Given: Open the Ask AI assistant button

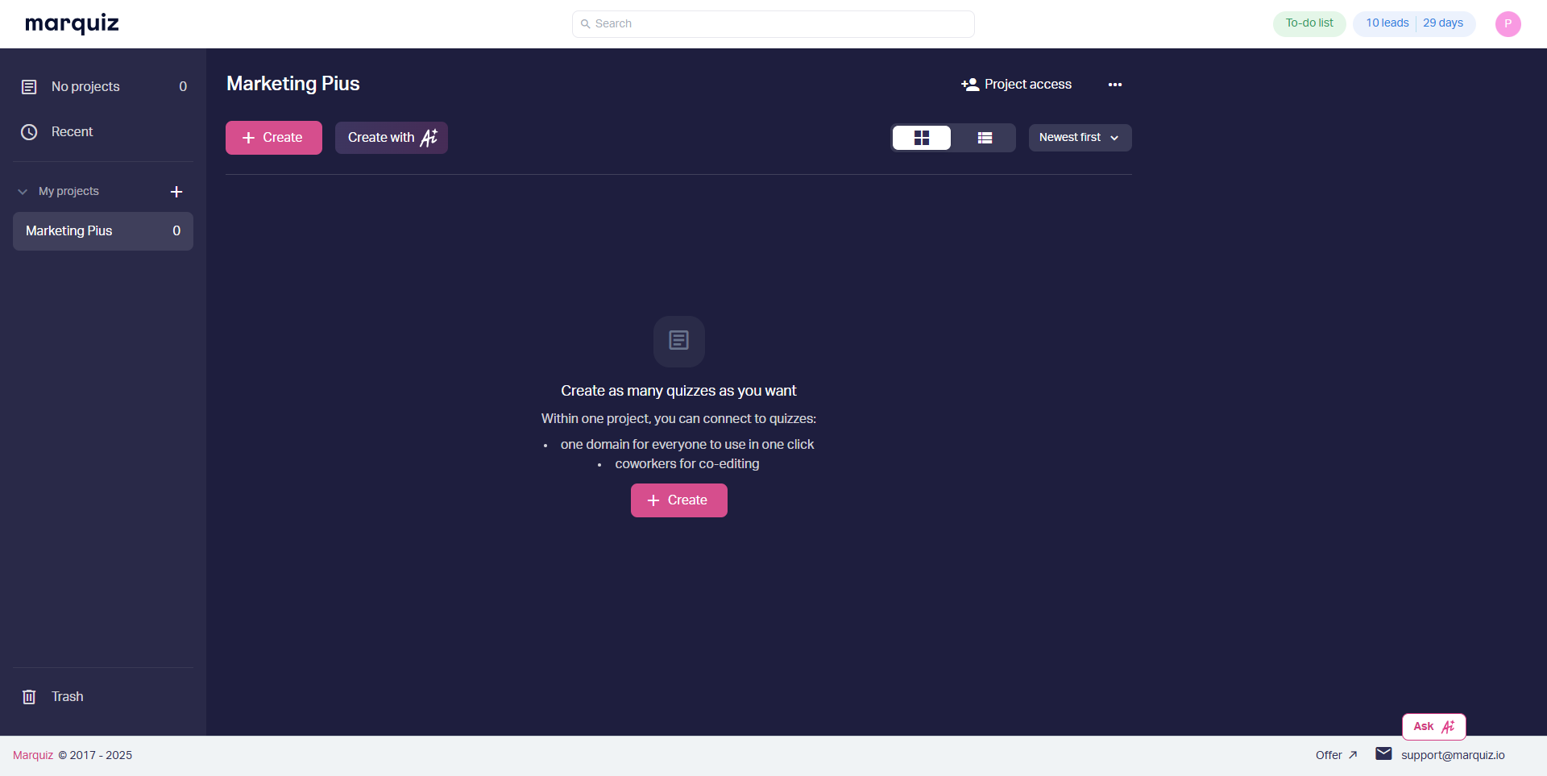Looking at the screenshot, I should [1433, 727].
